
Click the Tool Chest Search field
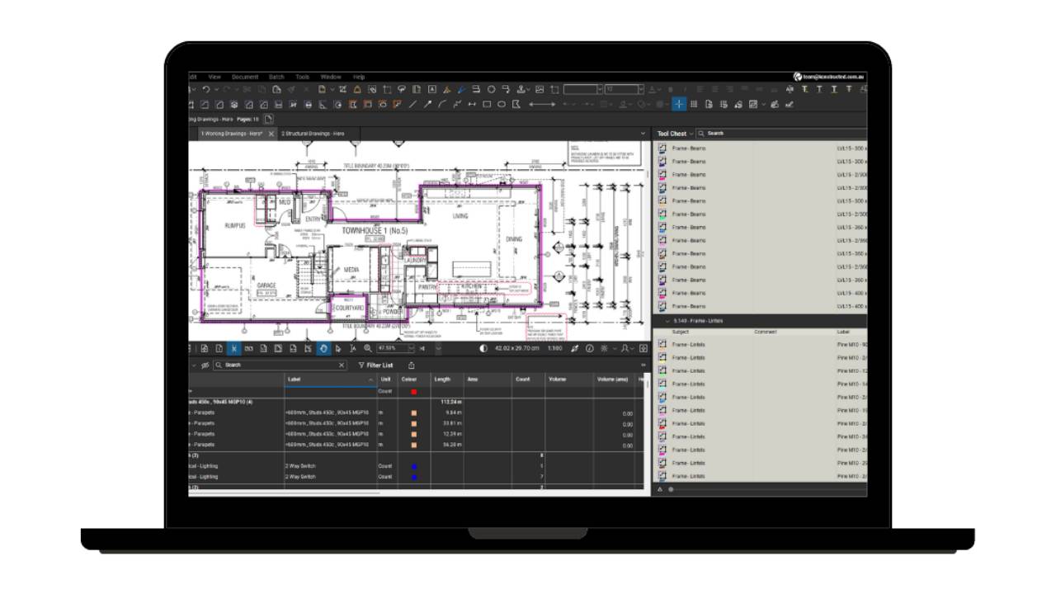point(782,134)
